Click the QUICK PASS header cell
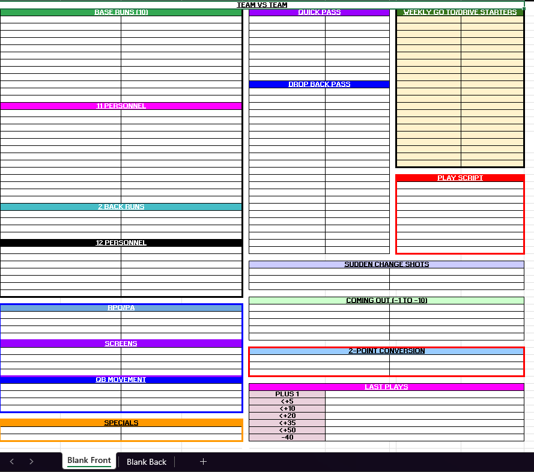Screen dimensions: 534x472 tap(319, 12)
